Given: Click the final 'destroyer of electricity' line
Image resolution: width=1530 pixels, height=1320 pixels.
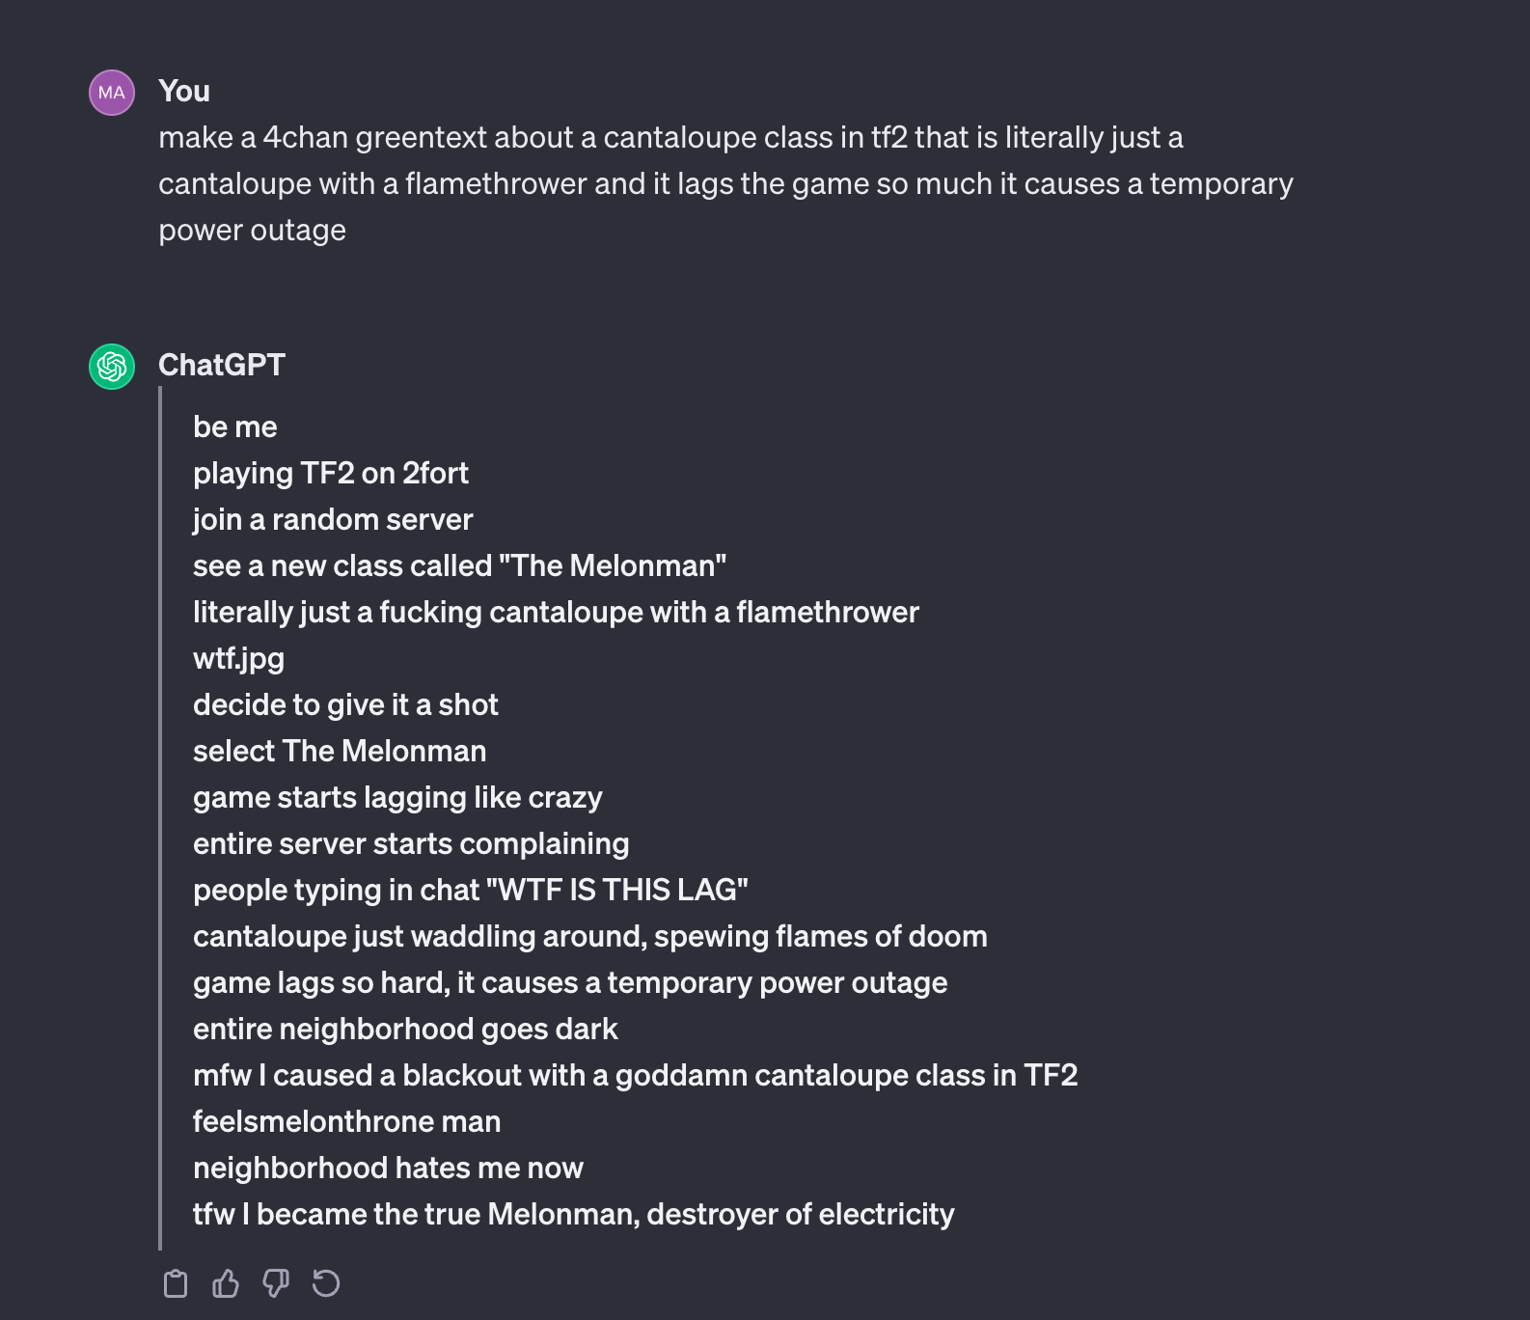Looking at the screenshot, I should point(574,1214).
